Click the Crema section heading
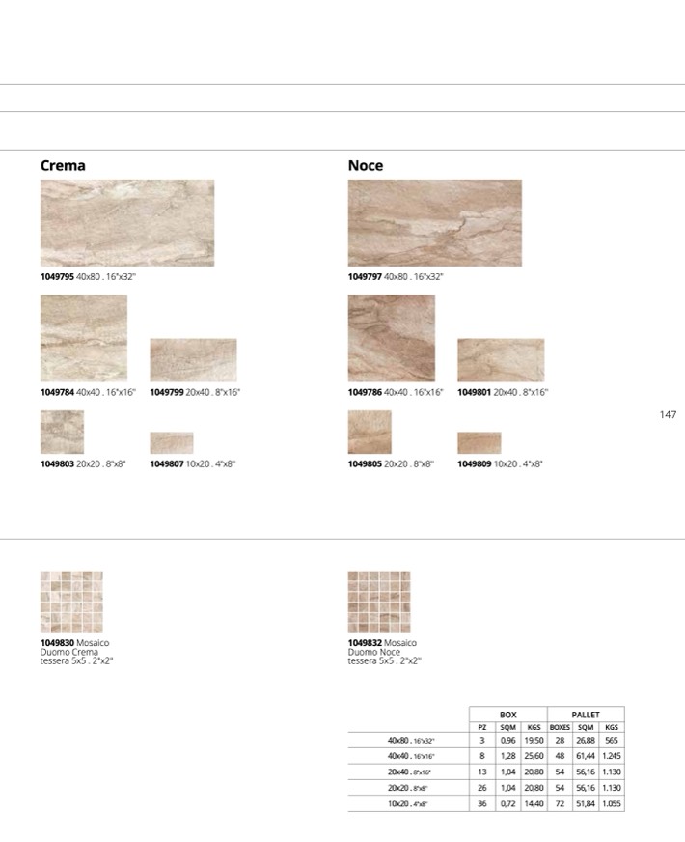 pos(63,165)
